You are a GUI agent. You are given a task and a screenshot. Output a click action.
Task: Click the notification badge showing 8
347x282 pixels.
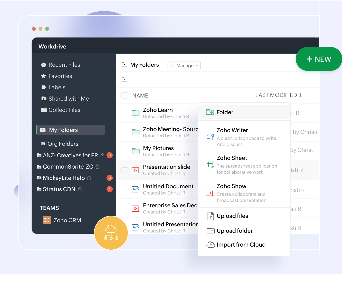click(110, 155)
